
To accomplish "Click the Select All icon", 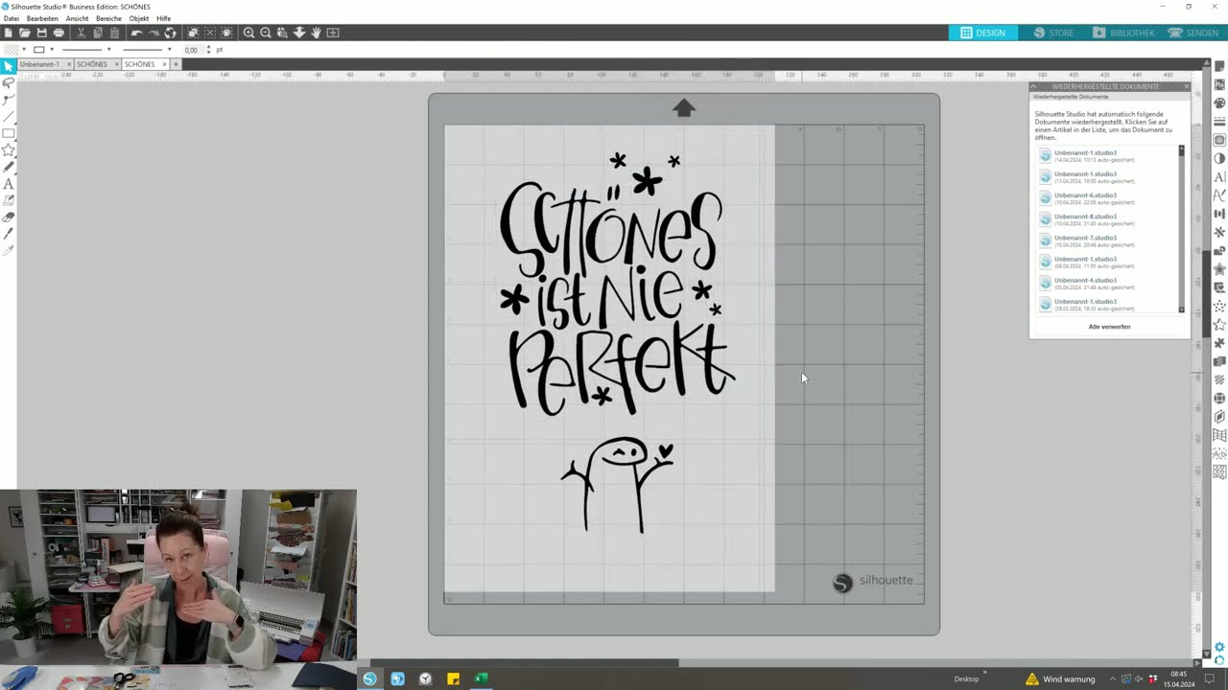I will tap(193, 33).
